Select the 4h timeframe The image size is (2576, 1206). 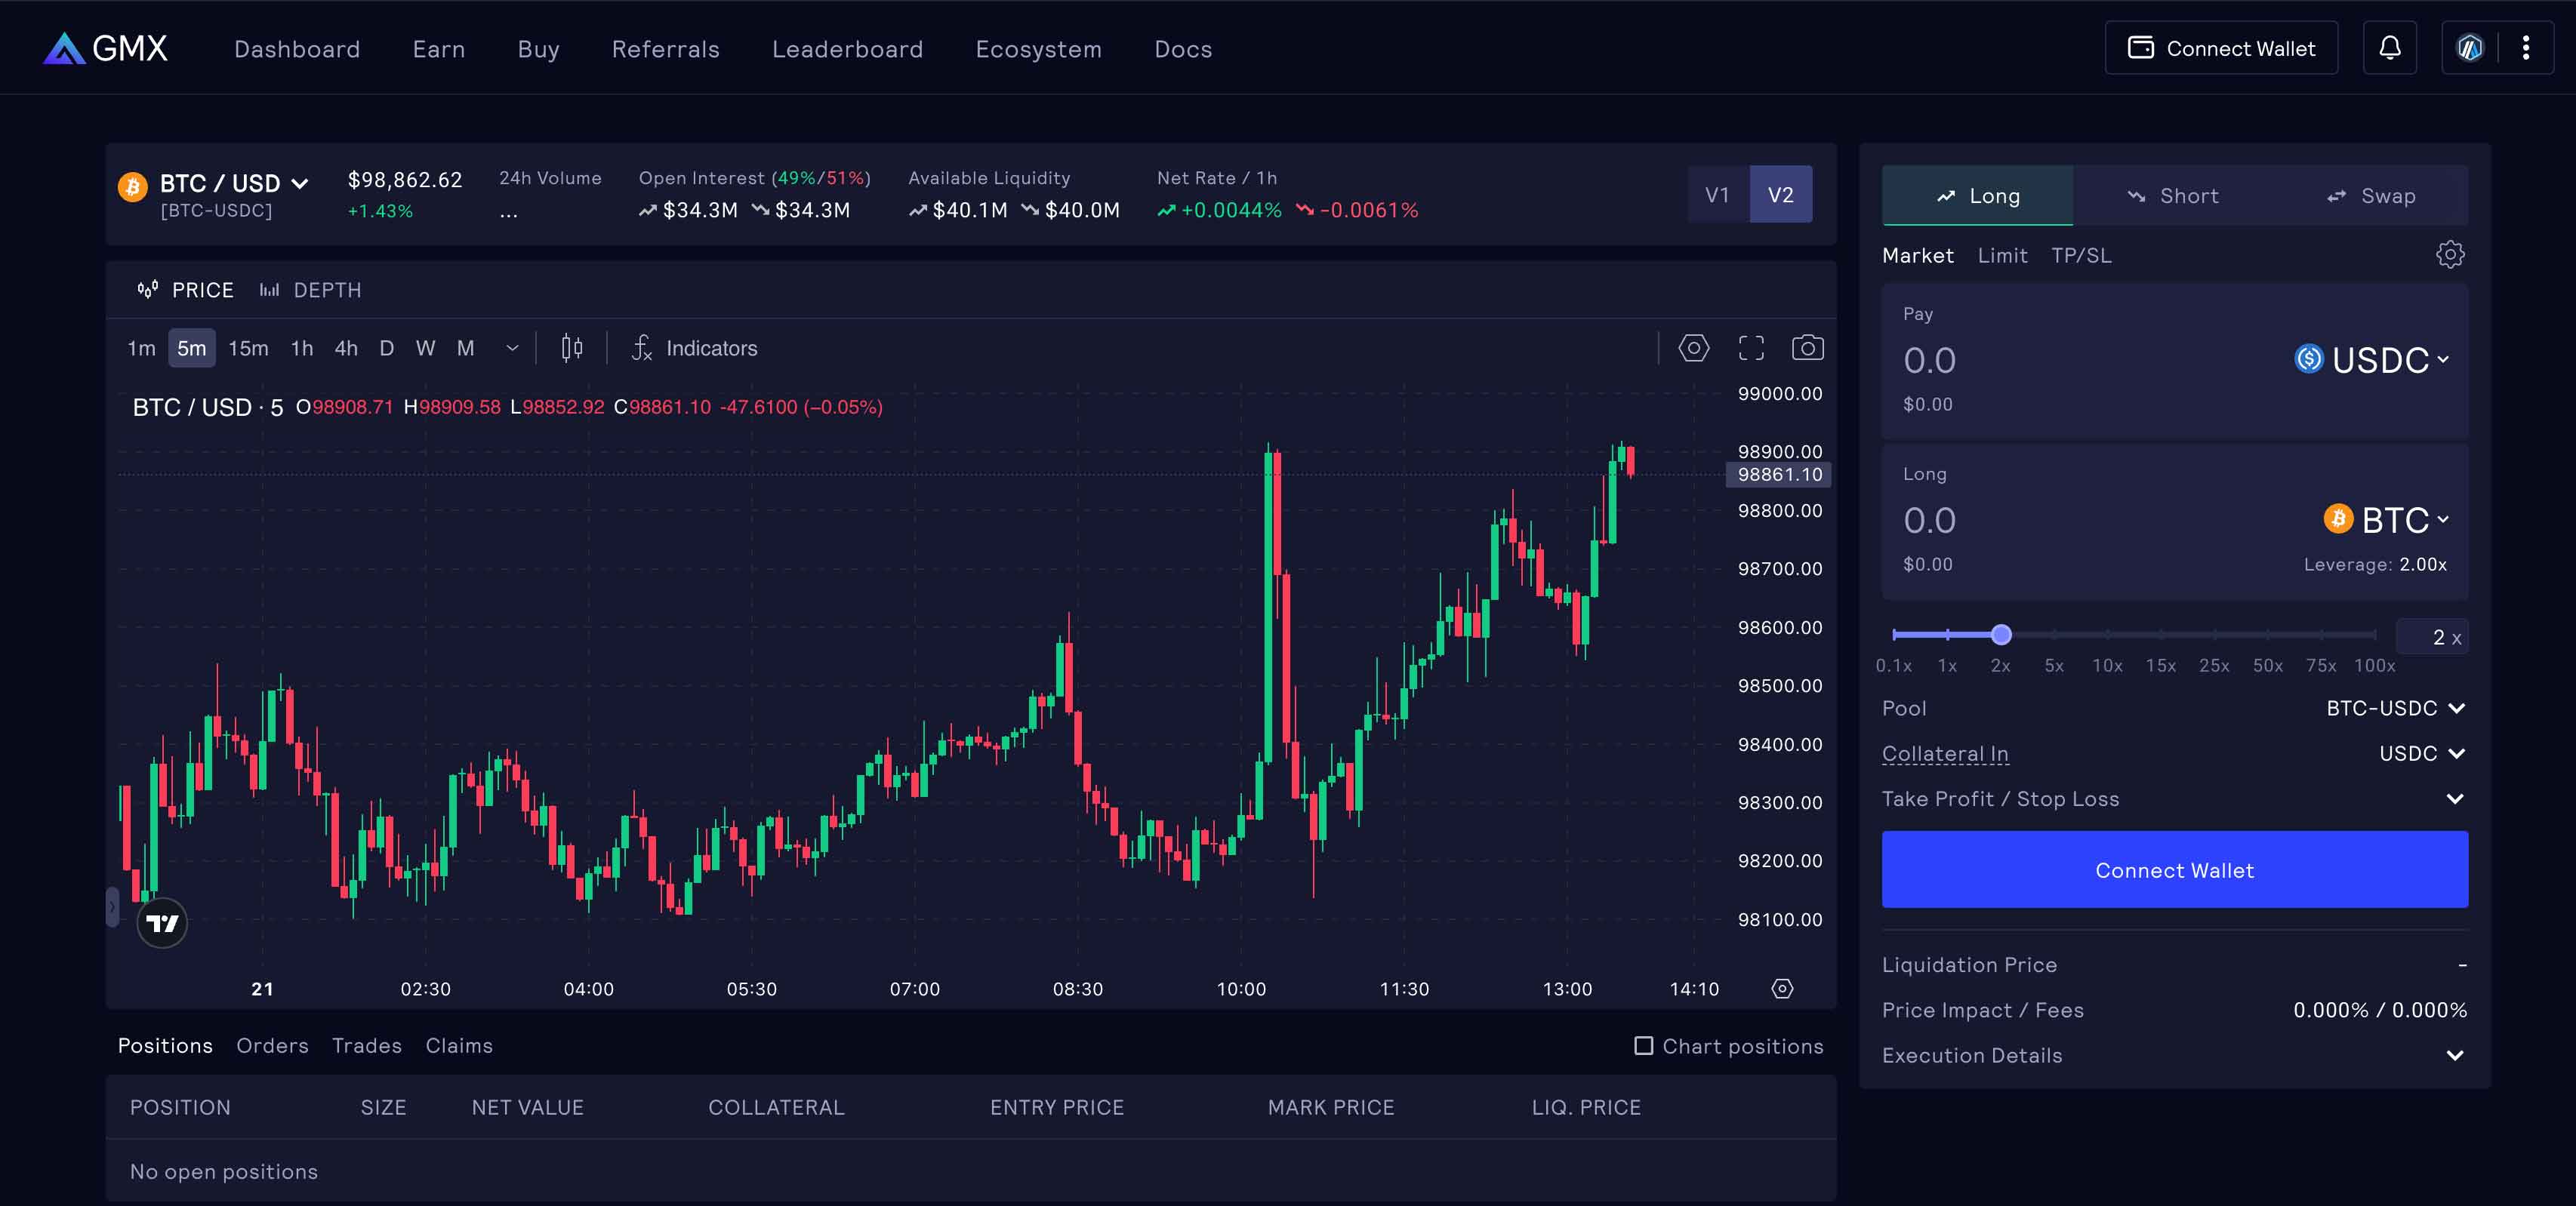pyautogui.click(x=346, y=347)
